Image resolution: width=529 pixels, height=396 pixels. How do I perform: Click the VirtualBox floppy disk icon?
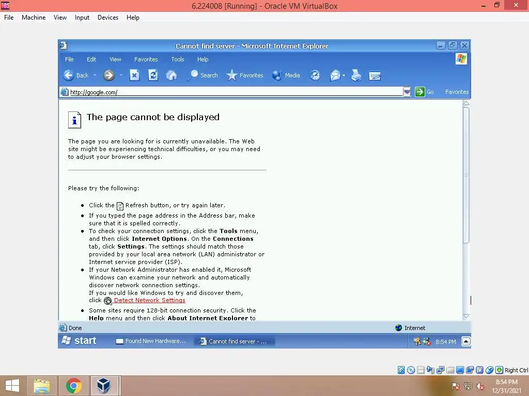pyautogui.click(x=421, y=370)
